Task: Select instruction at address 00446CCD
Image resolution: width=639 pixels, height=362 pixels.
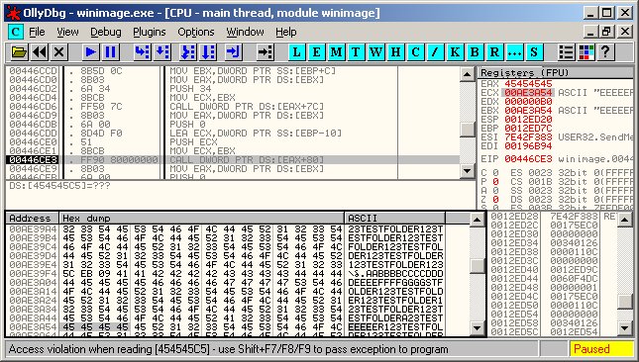Action: [x=232, y=71]
